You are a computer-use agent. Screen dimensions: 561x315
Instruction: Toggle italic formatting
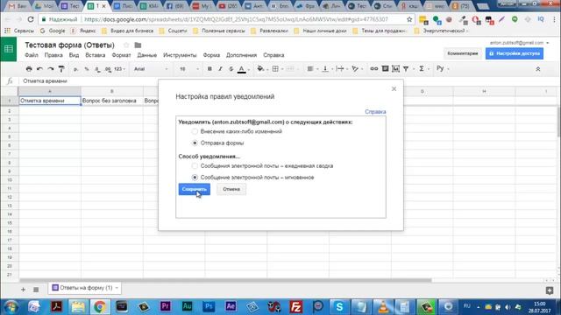tap(220, 69)
